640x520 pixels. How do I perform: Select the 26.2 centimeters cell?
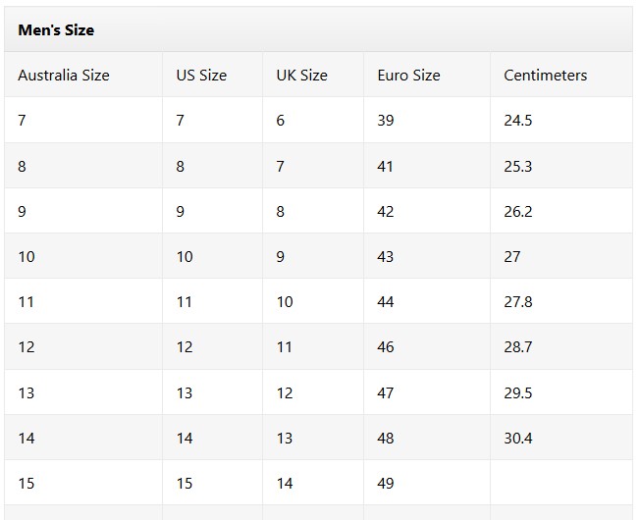561,211
